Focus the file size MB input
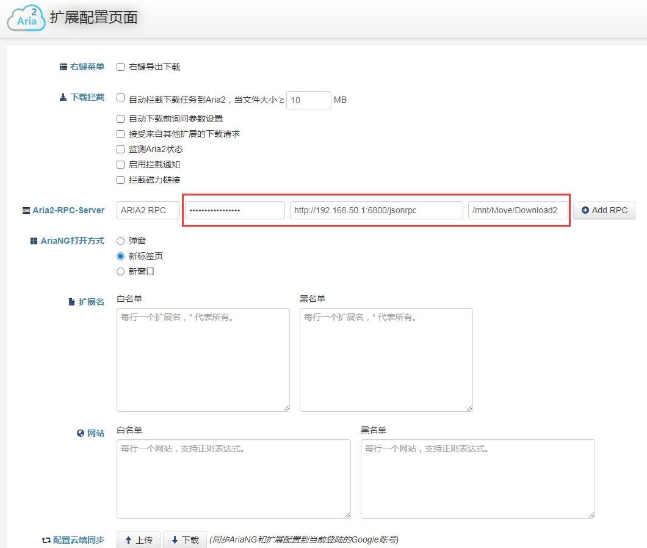This screenshot has height=548, width=647. click(x=308, y=100)
